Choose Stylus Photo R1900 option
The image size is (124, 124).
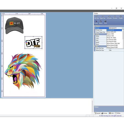(x=114, y=47)
